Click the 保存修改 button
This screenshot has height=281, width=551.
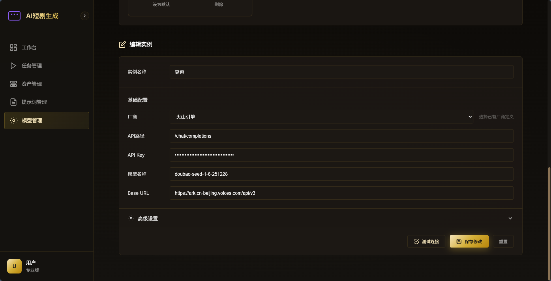coord(469,241)
